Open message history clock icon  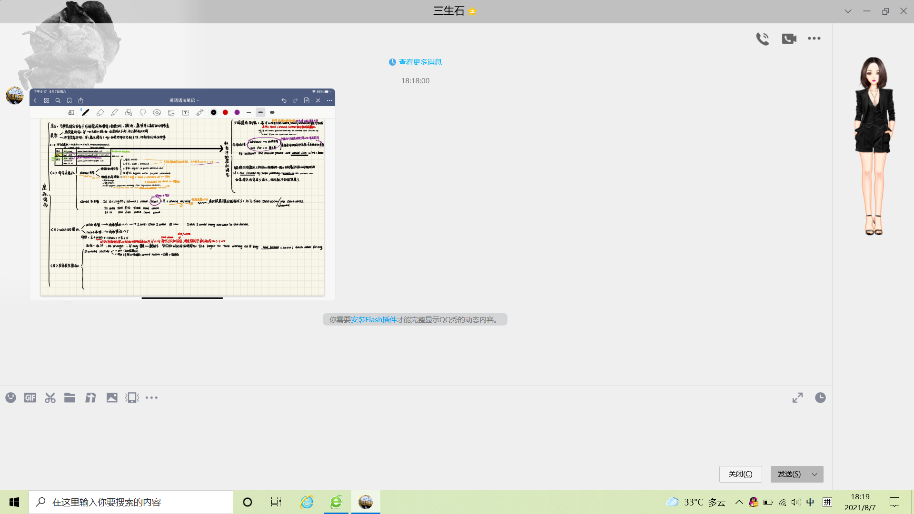tap(820, 397)
